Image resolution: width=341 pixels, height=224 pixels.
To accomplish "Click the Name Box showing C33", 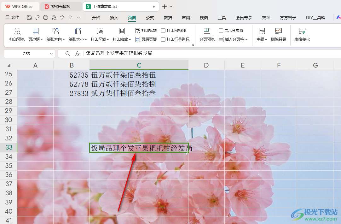I will pos(26,54).
